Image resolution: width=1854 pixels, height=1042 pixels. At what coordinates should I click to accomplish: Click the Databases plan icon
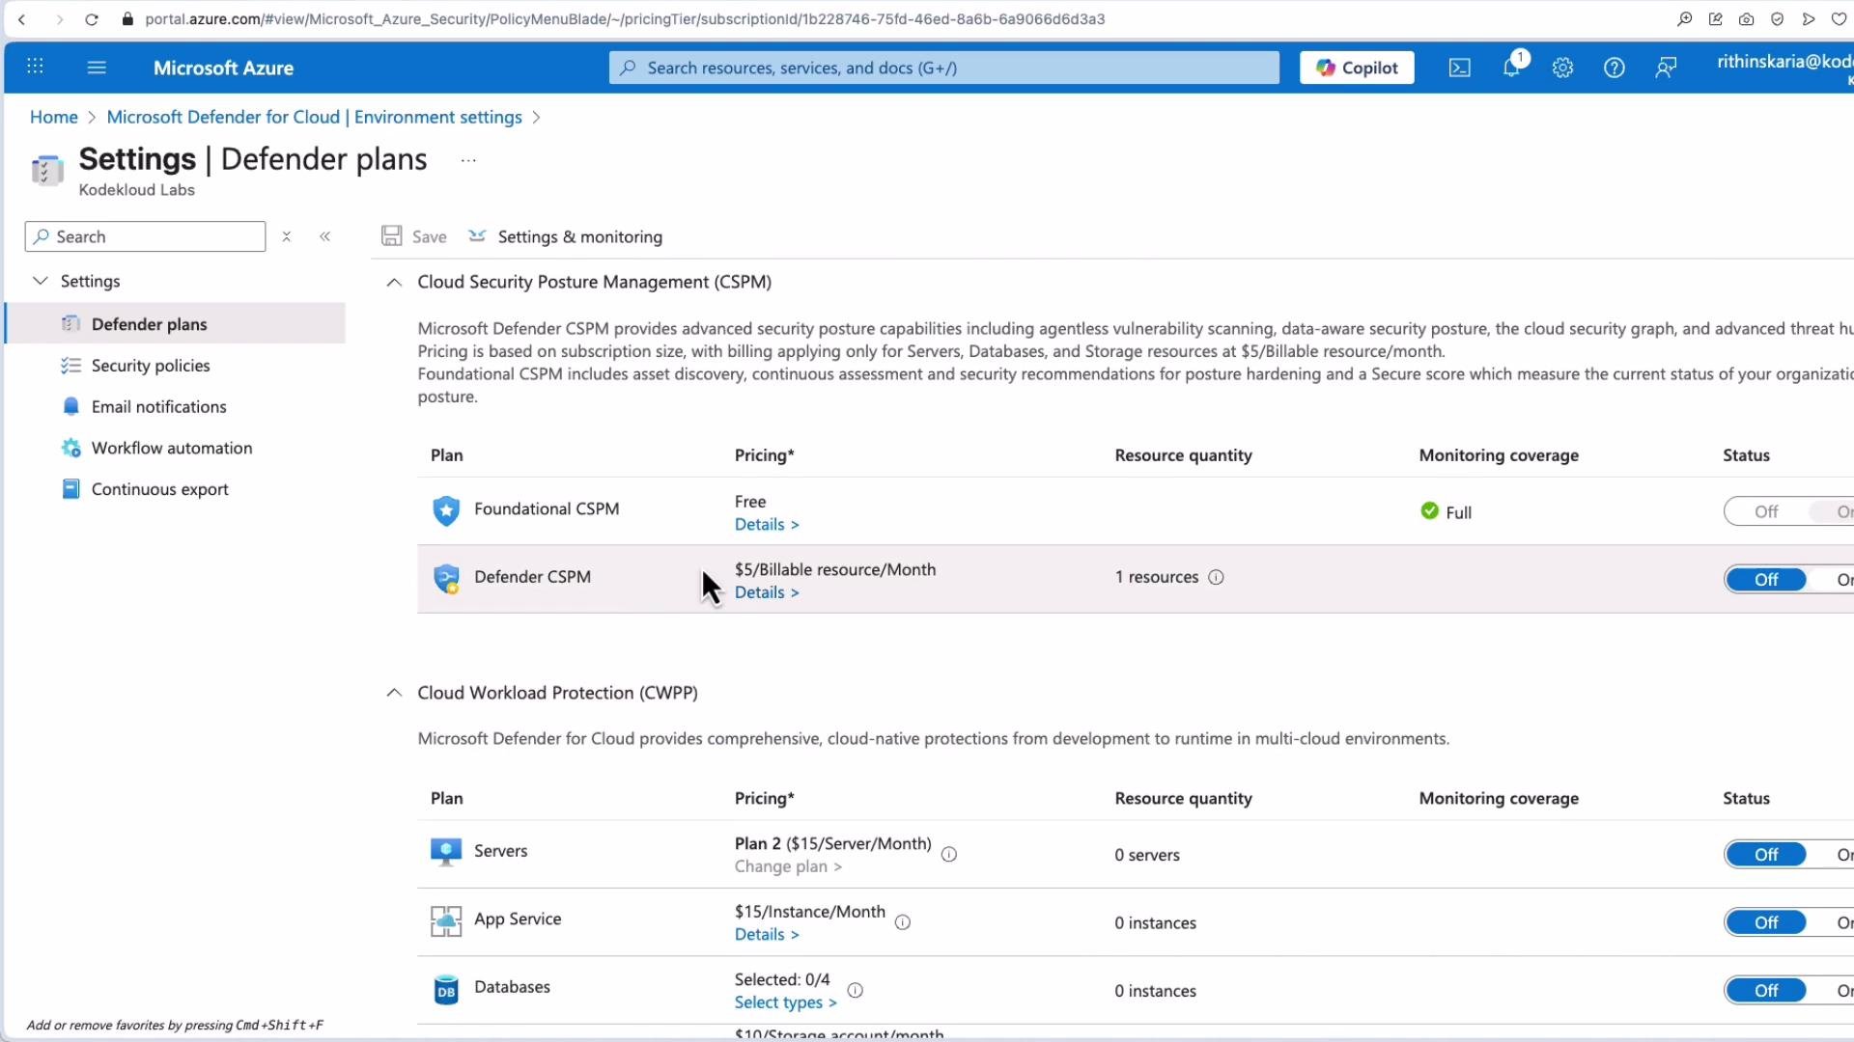445,989
